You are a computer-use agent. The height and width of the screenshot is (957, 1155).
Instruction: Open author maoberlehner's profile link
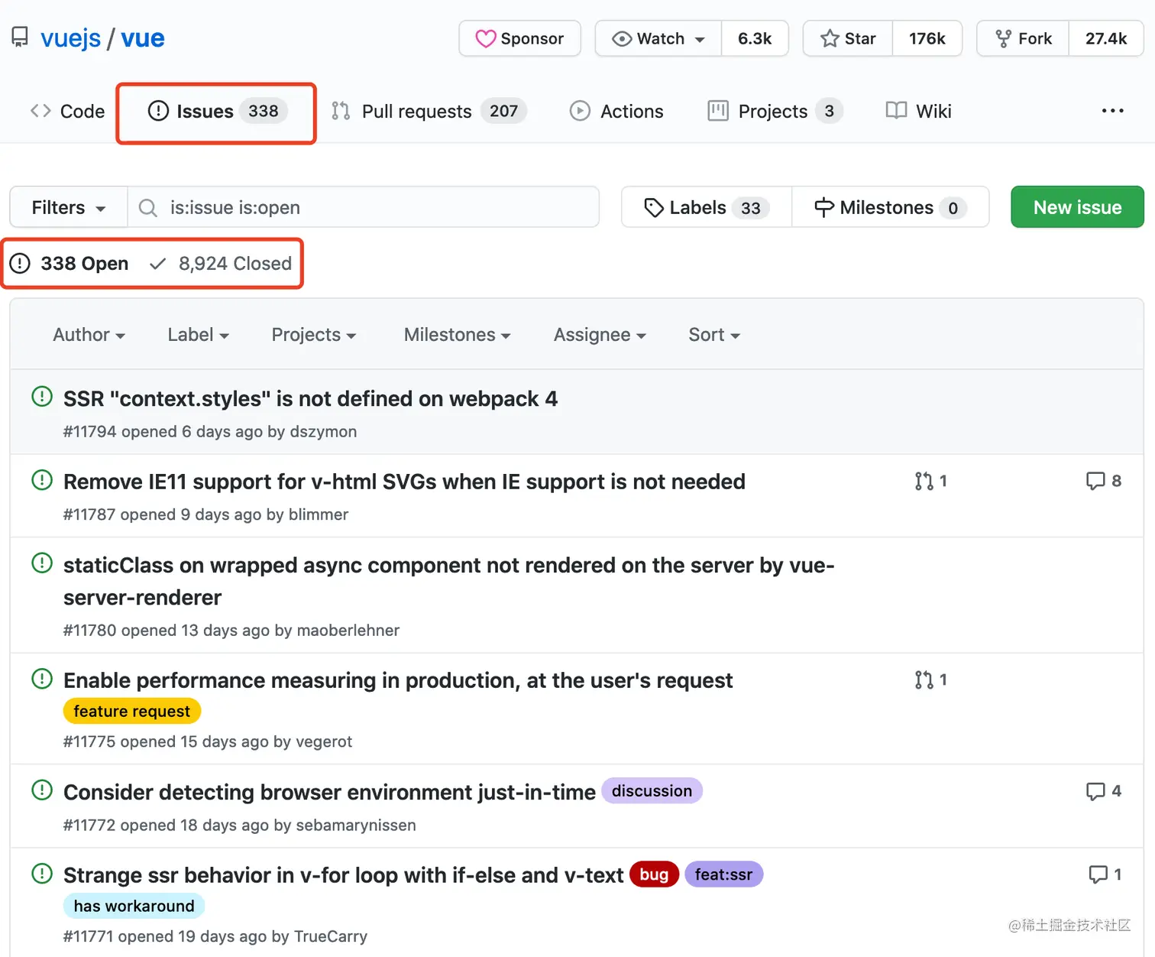pyautogui.click(x=348, y=631)
